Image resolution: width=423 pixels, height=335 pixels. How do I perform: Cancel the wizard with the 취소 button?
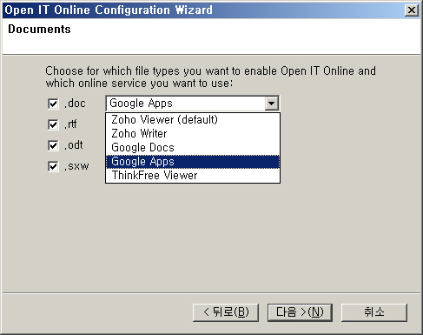pyautogui.click(x=374, y=312)
